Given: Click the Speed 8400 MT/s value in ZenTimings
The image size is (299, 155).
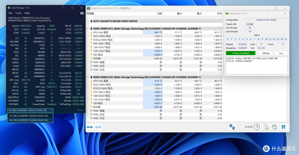Looking at the screenshot, I should point(25,26).
